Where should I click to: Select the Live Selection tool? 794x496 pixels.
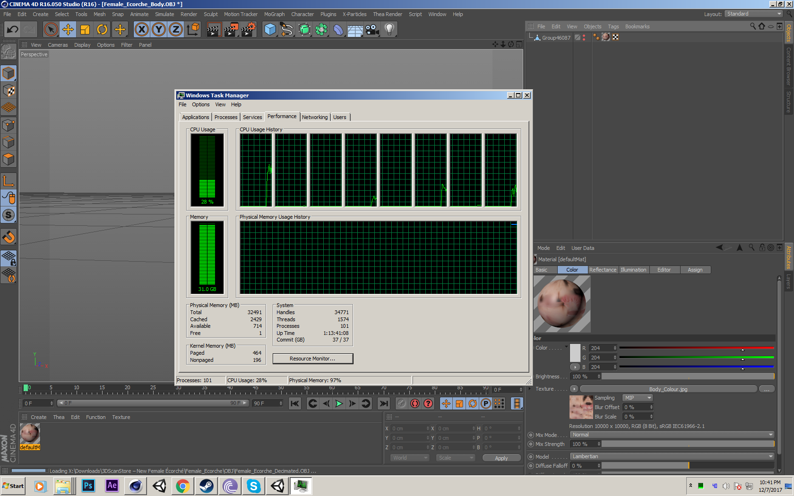(51, 30)
